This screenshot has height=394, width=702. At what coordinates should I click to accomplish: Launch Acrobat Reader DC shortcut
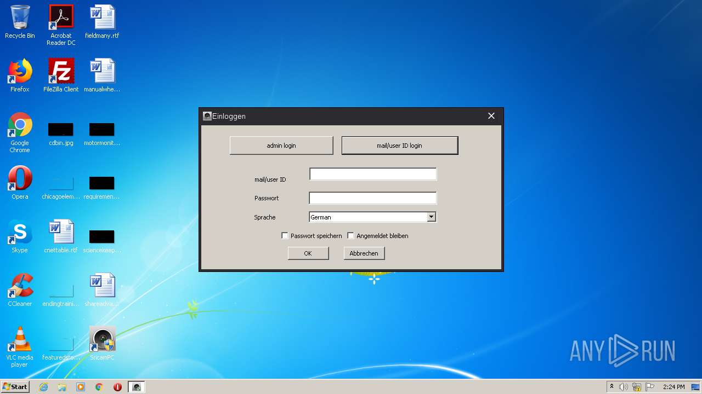pos(61,25)
